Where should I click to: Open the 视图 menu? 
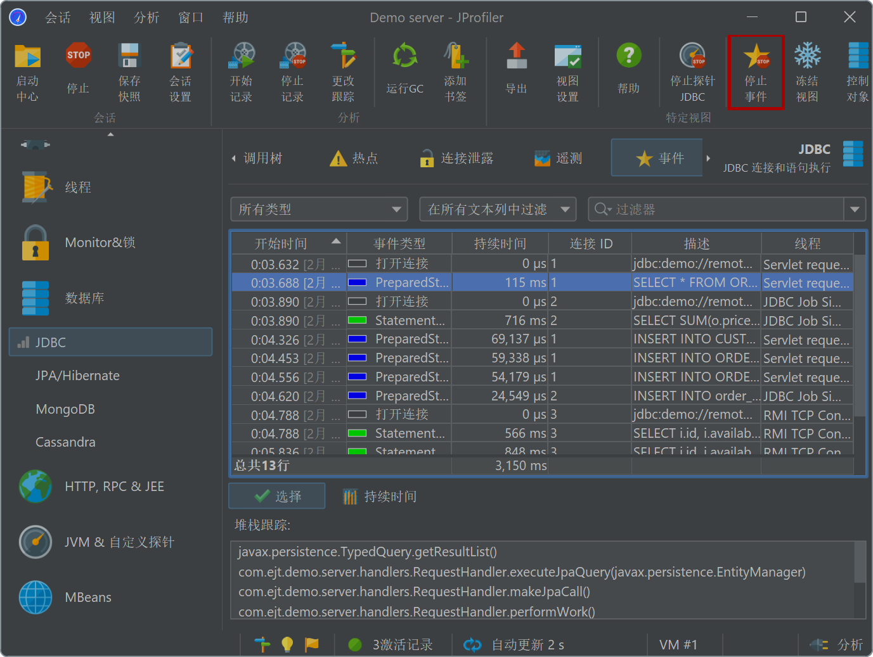point(103,18)
